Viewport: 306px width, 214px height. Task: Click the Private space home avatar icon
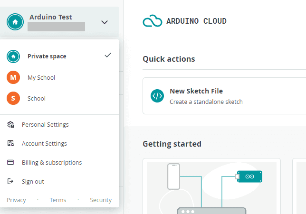click(x=13, y=56)
